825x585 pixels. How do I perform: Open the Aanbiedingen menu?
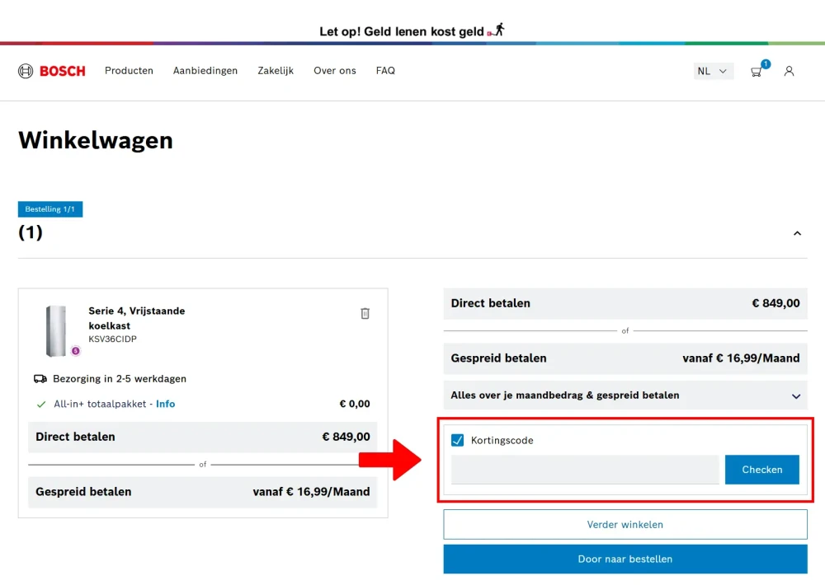click(205, 70)
